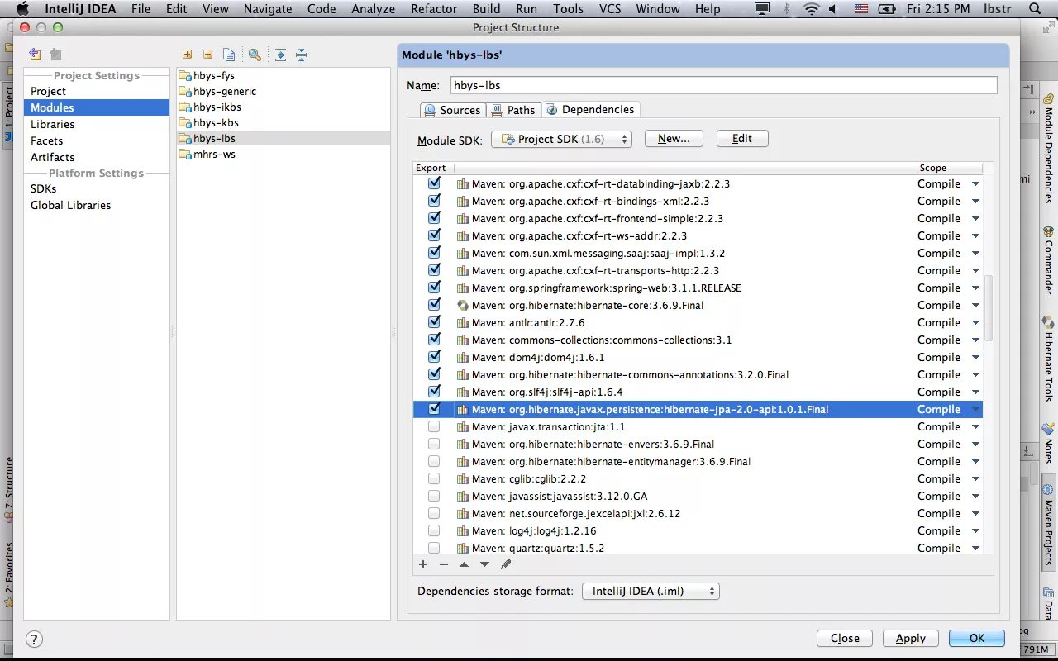The width and height of the screenshot is (1058, 661).
Task: Open Dependencies storage format dropdown
Action: tap(651, 591)
